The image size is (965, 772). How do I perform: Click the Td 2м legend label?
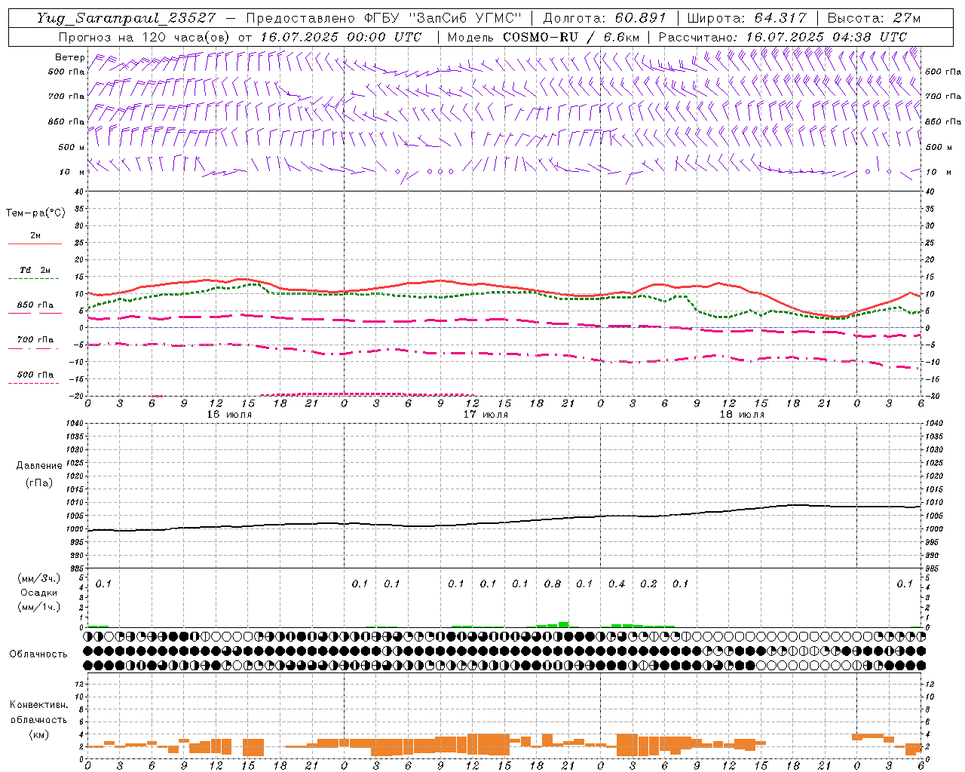tap(35, 270)
